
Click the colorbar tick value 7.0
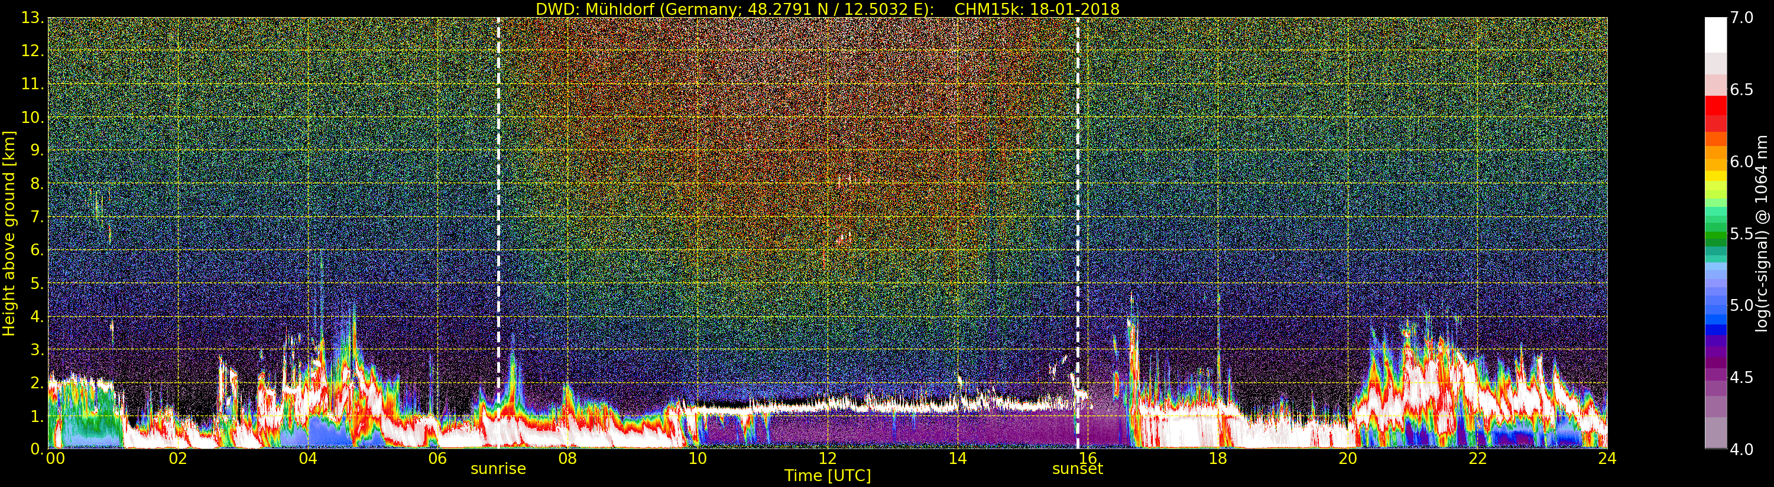click(x=1741, y=18)
